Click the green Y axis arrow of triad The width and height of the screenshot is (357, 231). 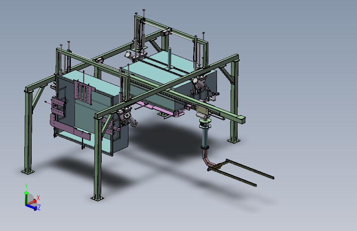tap(26, 197)
